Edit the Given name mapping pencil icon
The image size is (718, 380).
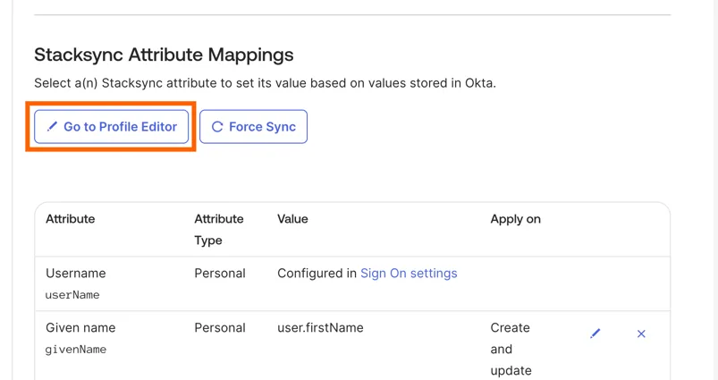click(595, 334)
